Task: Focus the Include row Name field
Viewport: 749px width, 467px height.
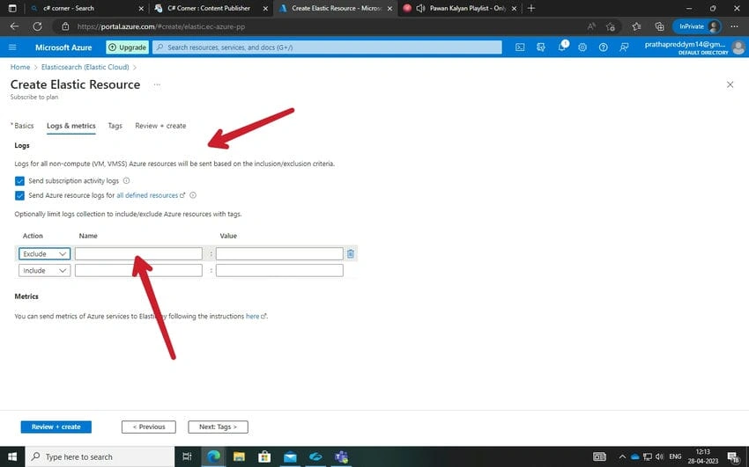Action: coord(138,271)
